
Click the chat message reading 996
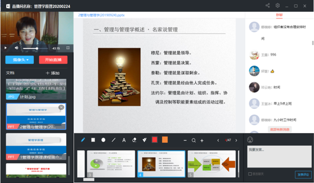click(x=273, y=55)
